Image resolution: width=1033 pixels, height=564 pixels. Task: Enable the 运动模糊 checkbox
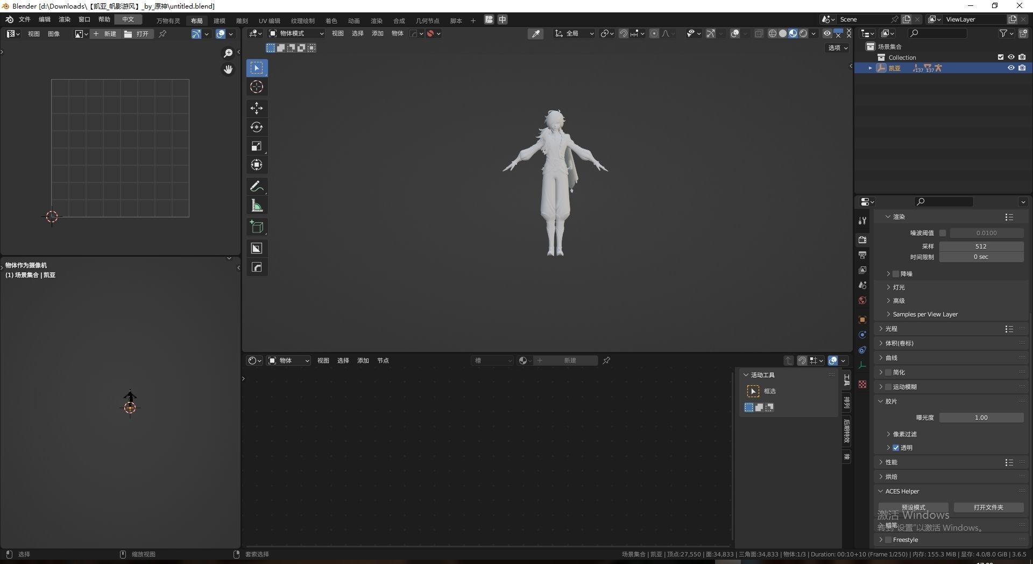[x=888, y=387]
